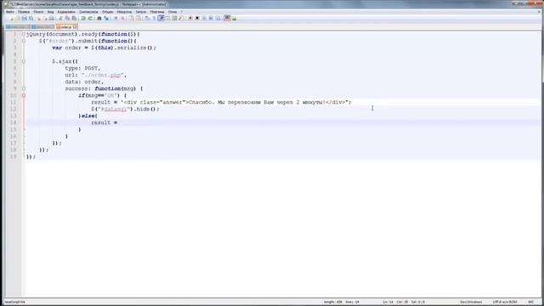Close the order.js tab with its X
Screen dimensions: 544x306
coord(75,26)
